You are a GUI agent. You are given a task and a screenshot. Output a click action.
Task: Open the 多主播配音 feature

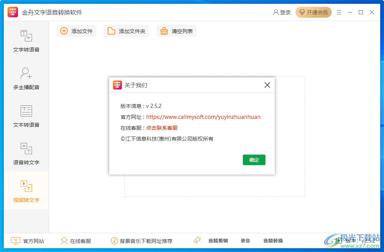pyautogui.click(x=26, y=79)
